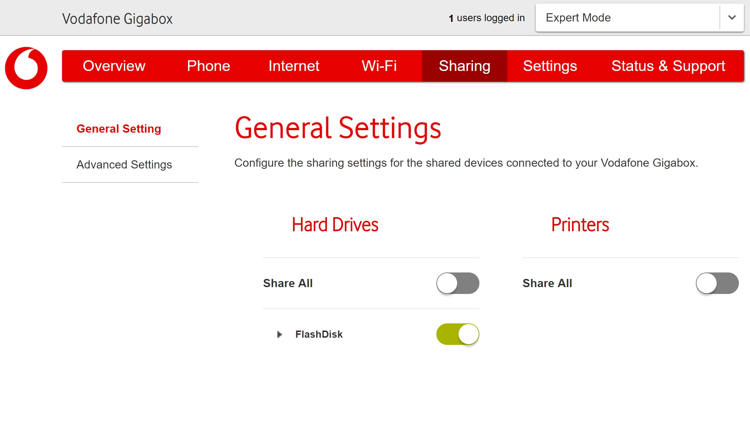Click the Hard Drives heading
Screen dimensions: 750x437
coord(335,224)
